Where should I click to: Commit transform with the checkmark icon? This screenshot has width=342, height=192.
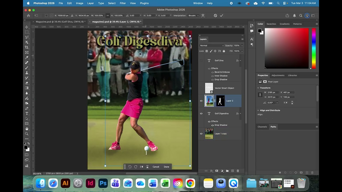click(221, 15)
